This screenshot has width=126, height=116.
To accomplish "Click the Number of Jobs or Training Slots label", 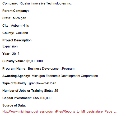I will (x=27, y=91).
